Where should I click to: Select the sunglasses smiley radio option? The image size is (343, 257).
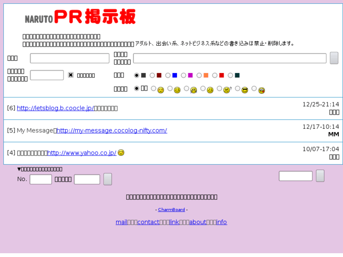[x=238, y=88]
